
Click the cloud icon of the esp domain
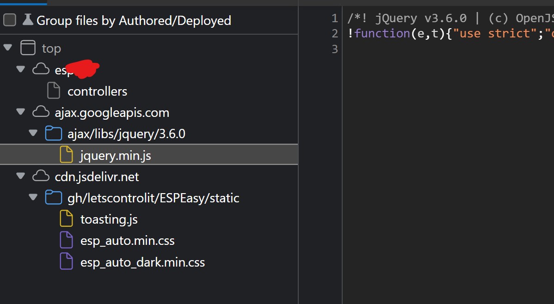(x=41, y=69)
